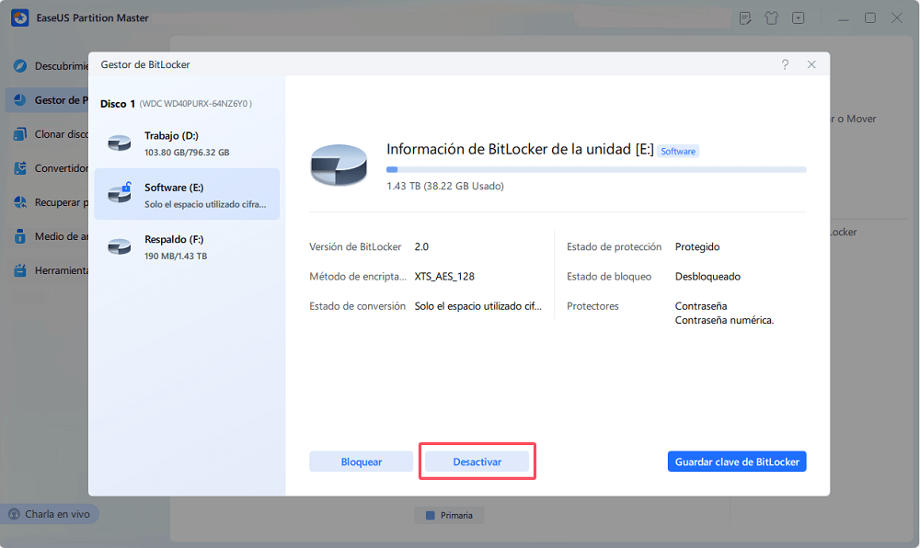The height and width of the screenshot is (548, 920).
Task: Select the Respaldo (F:) drive
Action: point(187,246)
